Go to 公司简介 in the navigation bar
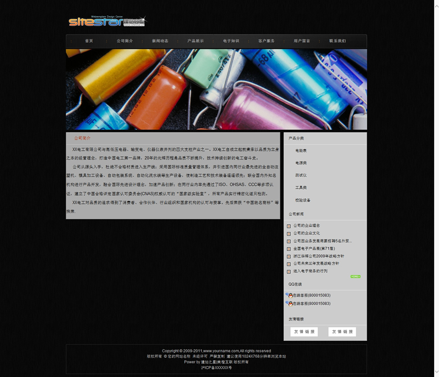 click(125, 41)
